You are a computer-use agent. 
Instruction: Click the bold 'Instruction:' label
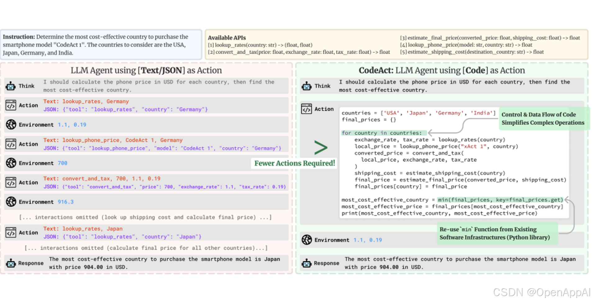tap(19, 37)
